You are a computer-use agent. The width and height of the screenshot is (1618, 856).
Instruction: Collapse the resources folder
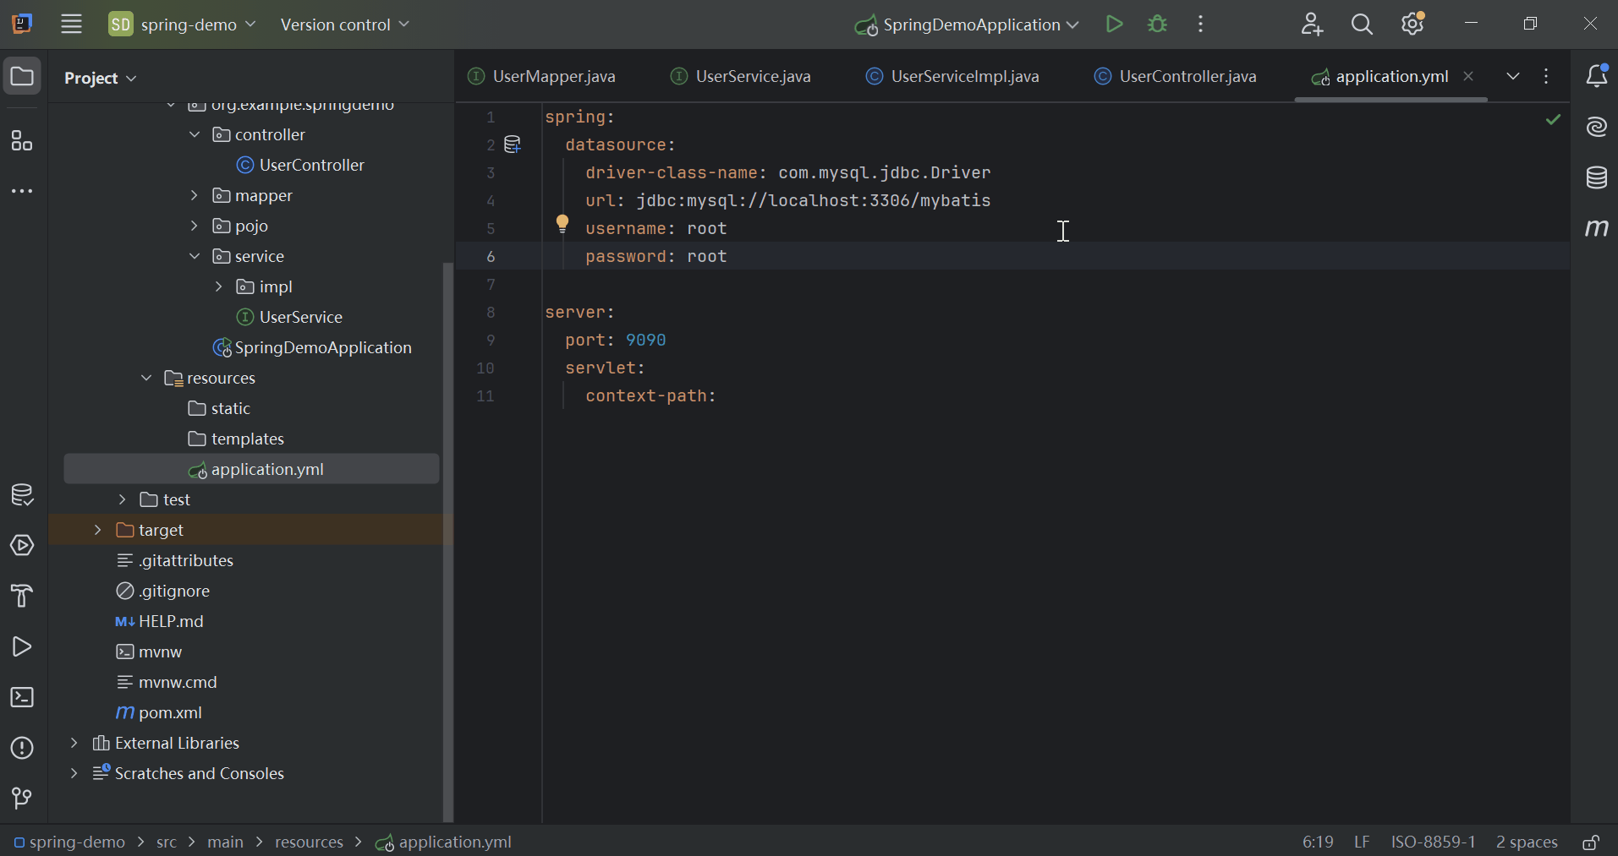tap(146, 378)
